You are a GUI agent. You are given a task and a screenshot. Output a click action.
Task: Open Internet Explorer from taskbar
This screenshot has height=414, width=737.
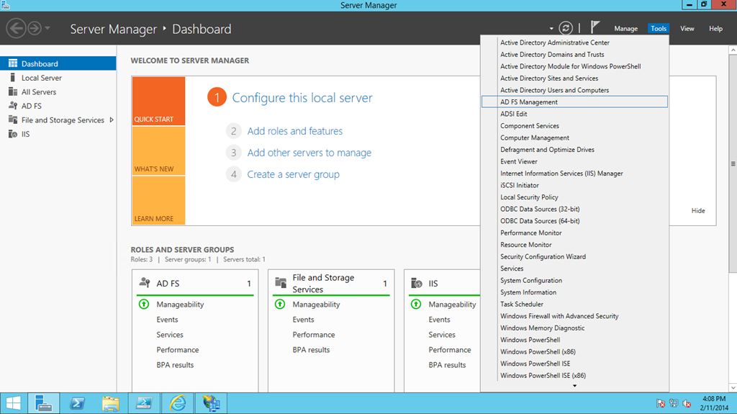(x=178, y=403)
